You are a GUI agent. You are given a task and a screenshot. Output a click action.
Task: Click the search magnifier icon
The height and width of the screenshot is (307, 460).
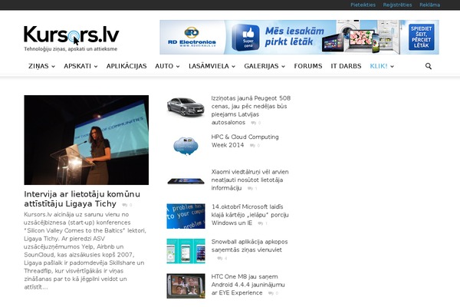point(429,66)
